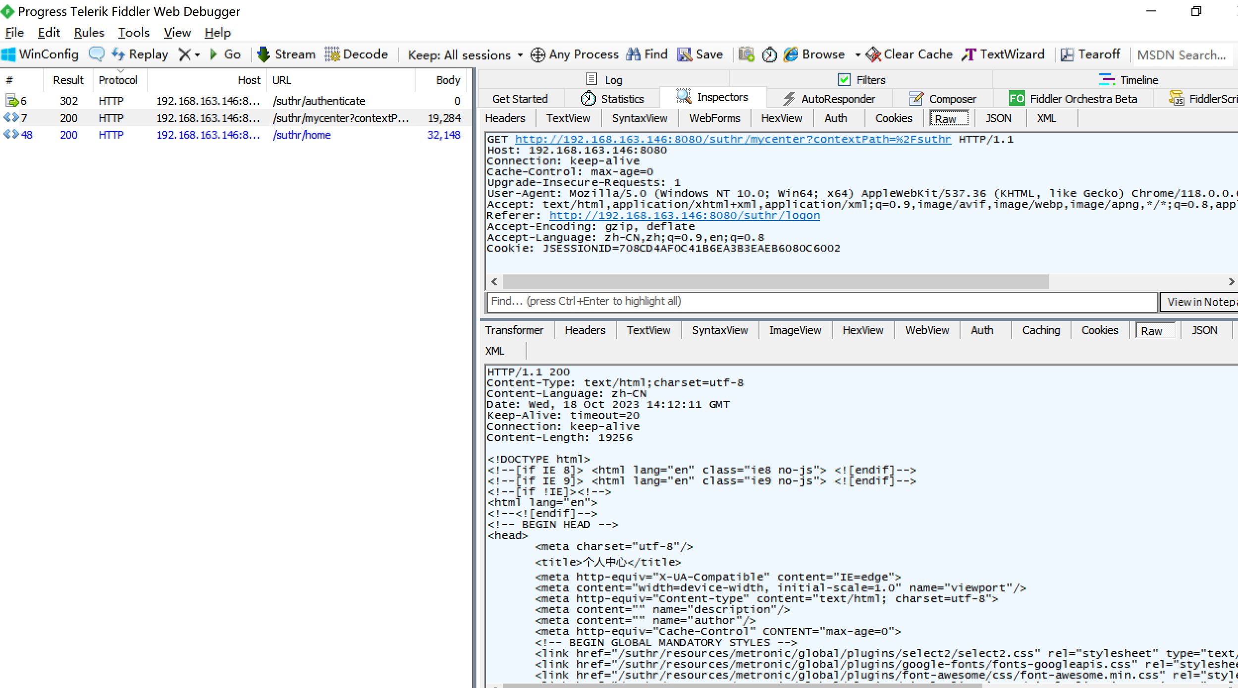
Task: Click the Go resume button
Action: 225,54
